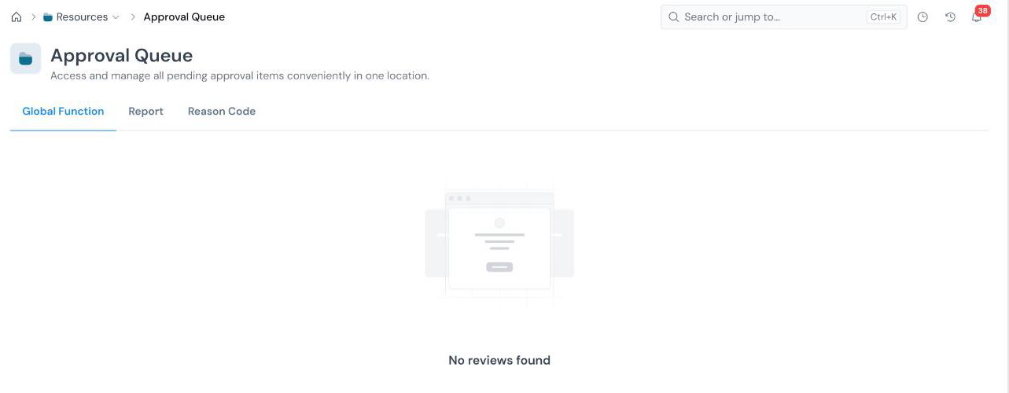Image resolution: width=1009 pixels, height=393 pixels.
Task: Focus the 'Search or jump to' field
Action: click(783, 17)
